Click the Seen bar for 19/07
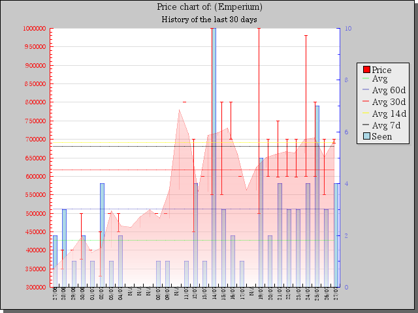 point(261,222)
